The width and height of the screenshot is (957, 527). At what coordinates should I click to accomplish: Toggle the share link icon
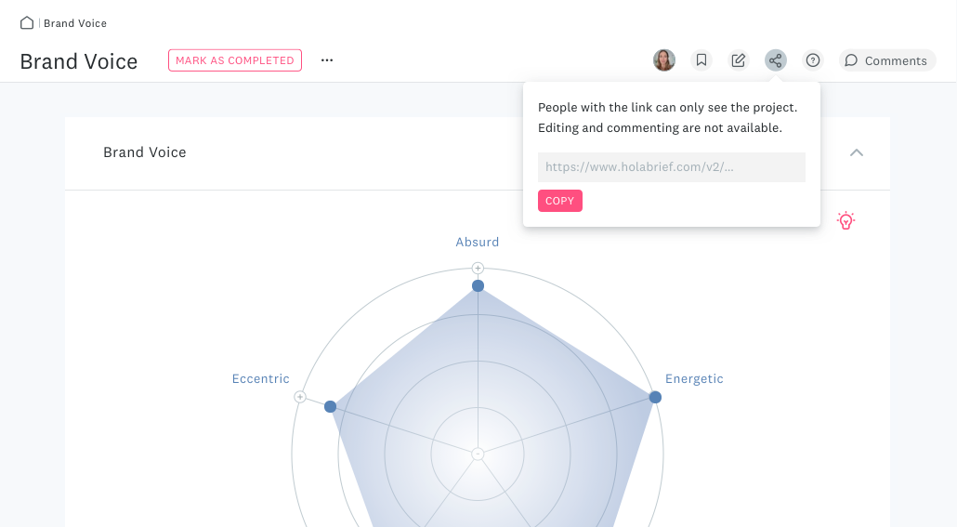point(776,60)
